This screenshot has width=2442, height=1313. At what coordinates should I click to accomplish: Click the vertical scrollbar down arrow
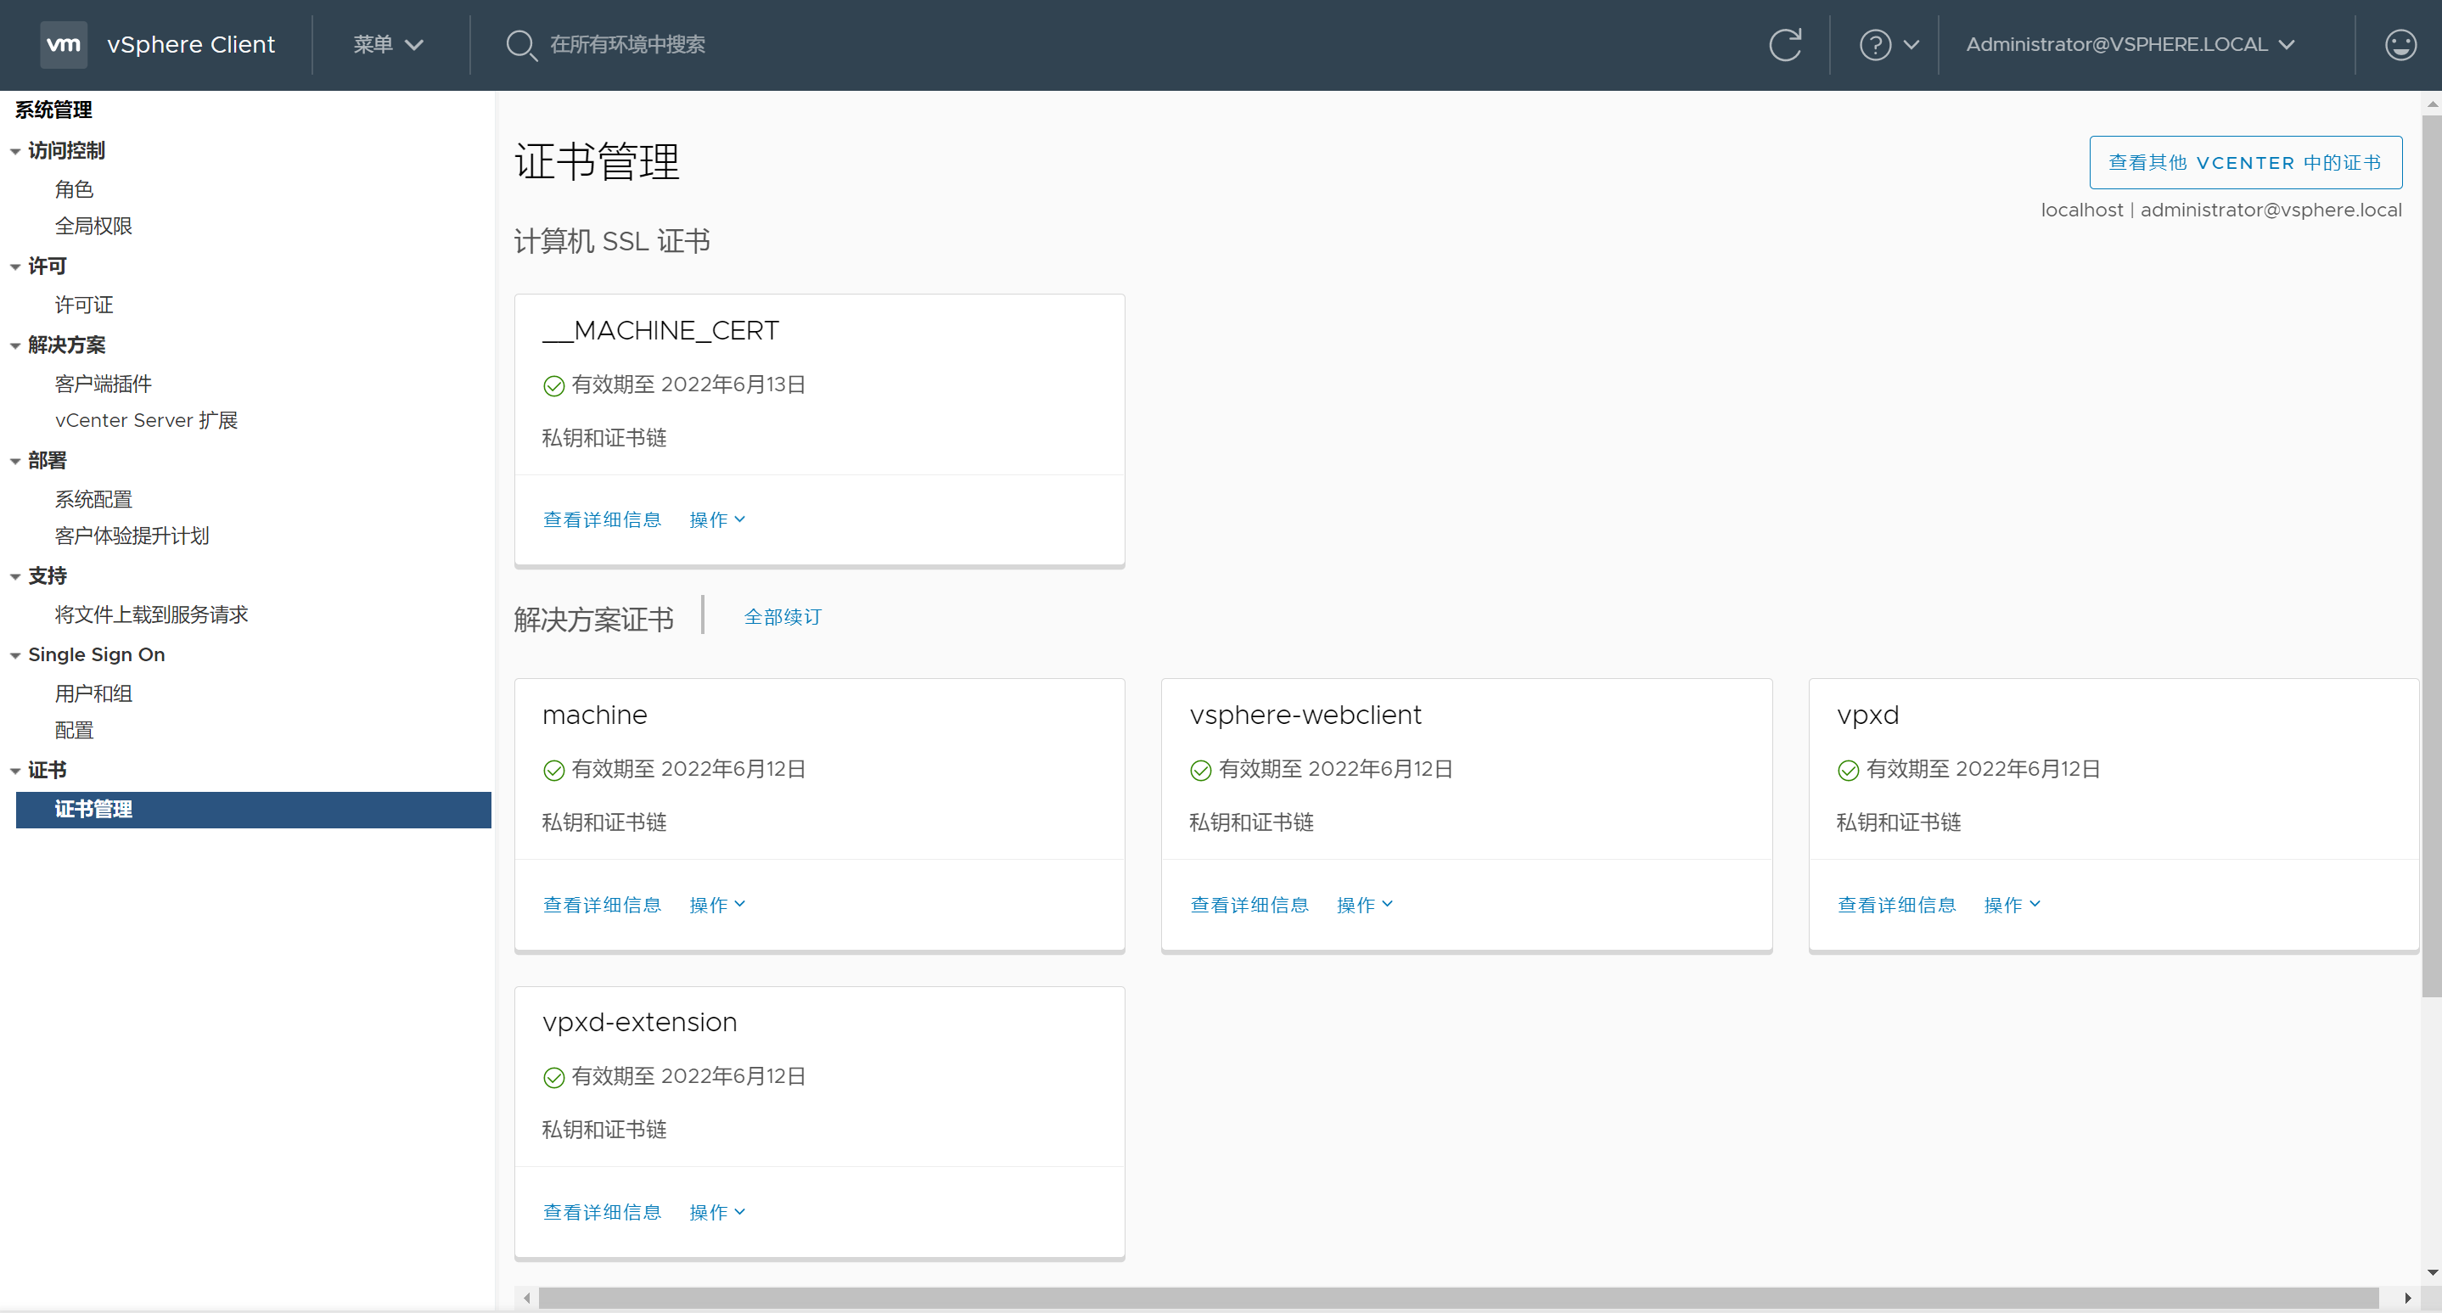click(x=2432, y=1273)
